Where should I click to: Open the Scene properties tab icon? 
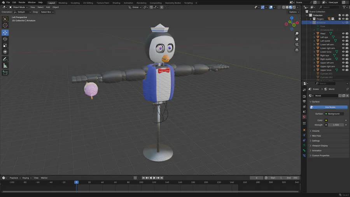pos(304,112)
